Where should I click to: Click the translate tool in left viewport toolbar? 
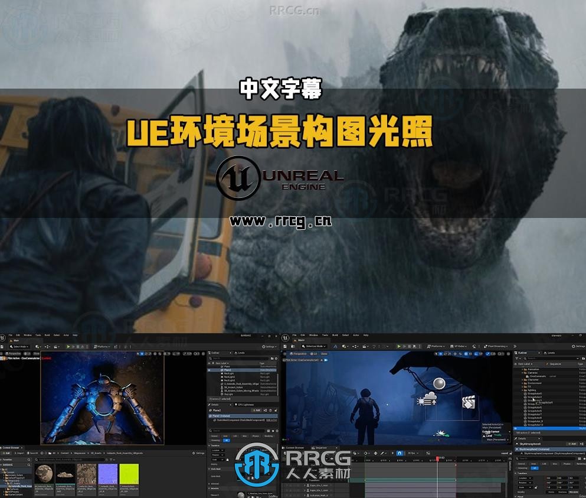pos(142,354)
